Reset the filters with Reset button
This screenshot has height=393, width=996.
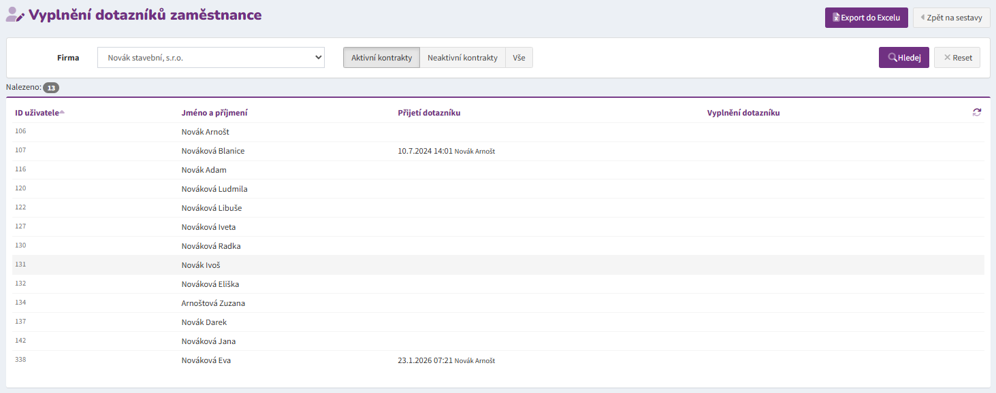tap(957, 58)
